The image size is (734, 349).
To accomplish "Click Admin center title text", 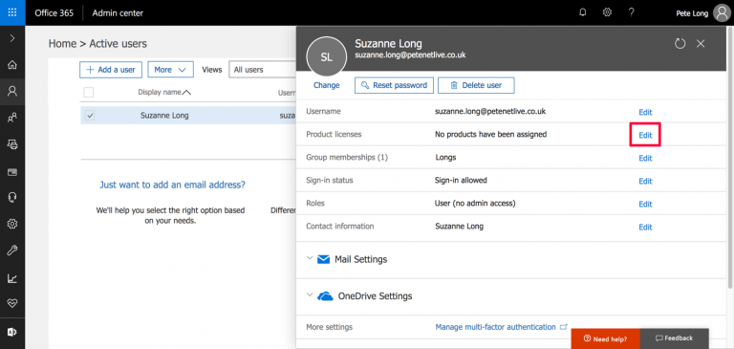I will click(x=118, y=13).
